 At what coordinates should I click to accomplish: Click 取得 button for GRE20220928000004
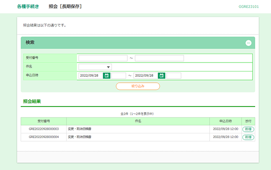[248, 137]
